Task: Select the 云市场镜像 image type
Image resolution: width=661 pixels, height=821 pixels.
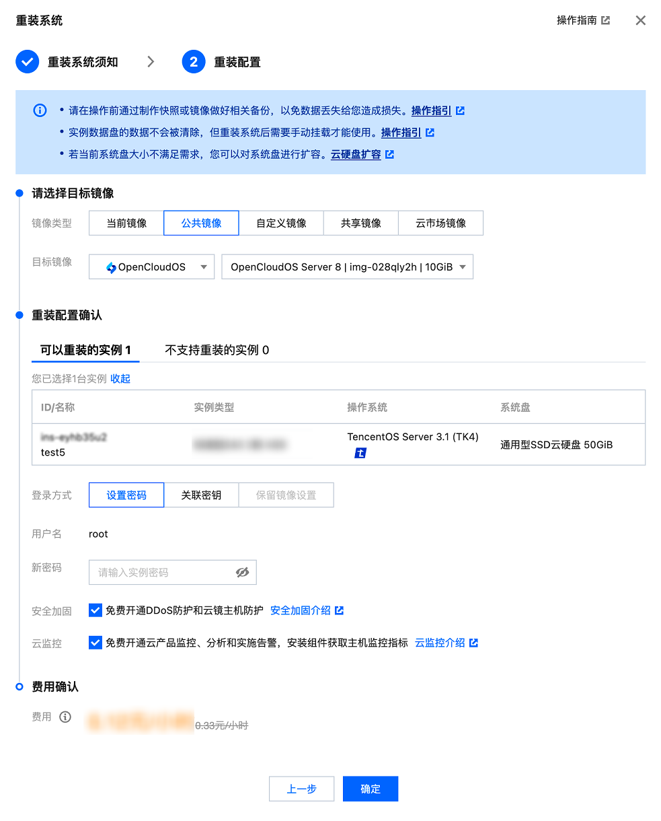Action: coord(441,223)
